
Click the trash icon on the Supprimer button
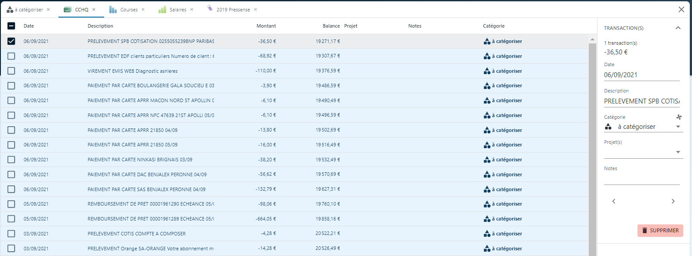645,231
